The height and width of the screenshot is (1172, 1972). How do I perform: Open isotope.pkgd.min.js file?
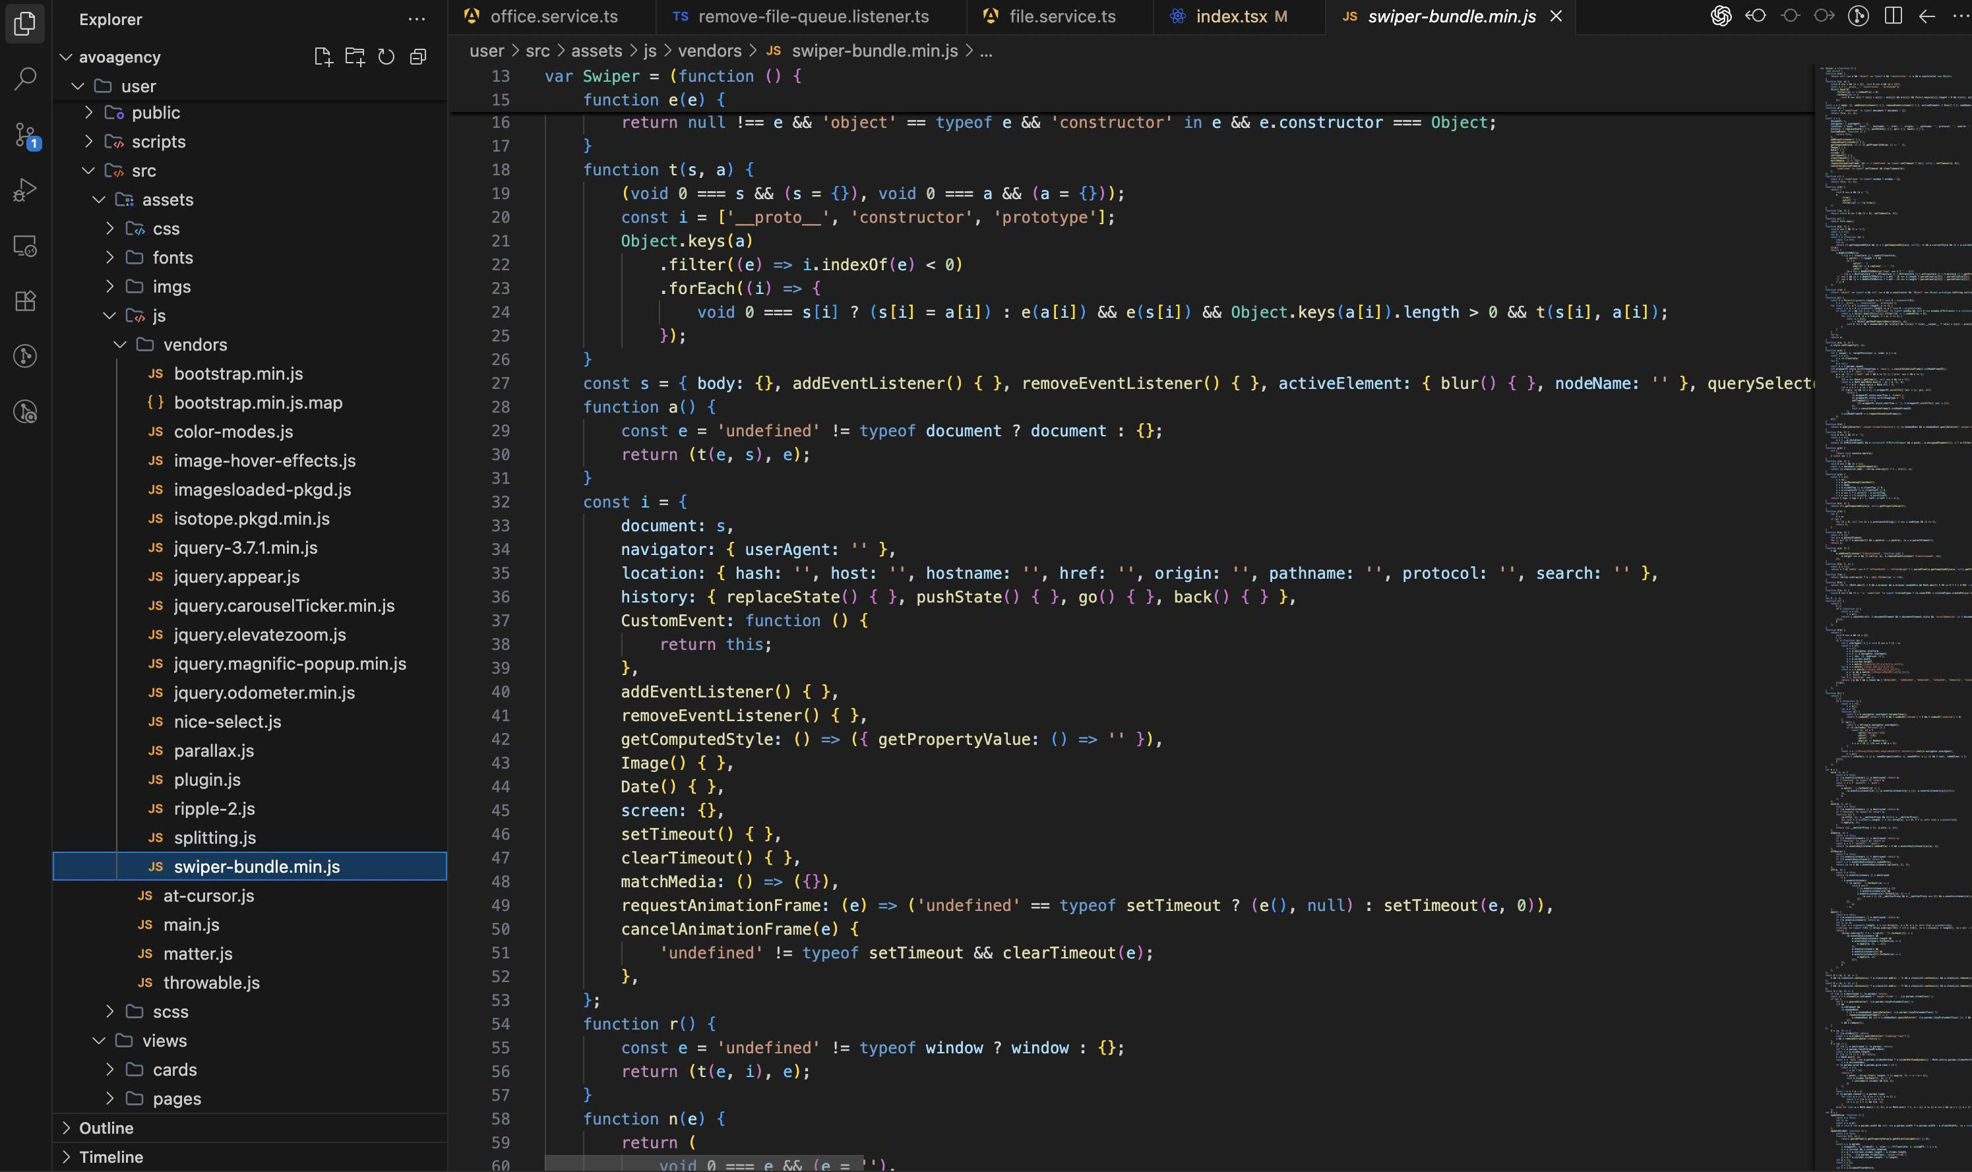click(251, 519)
